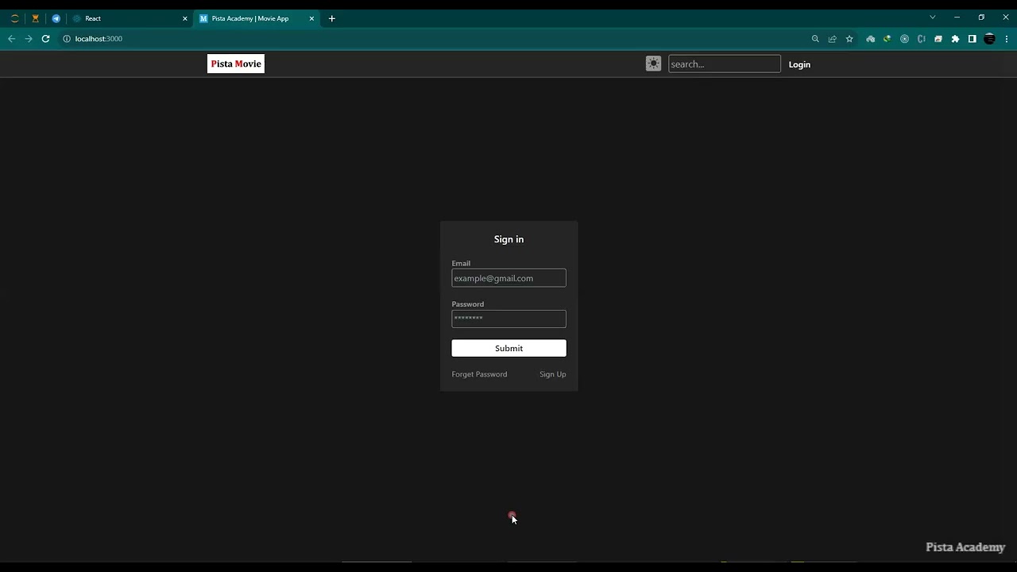Reload the page
The height and width of the screenshot is (572, 1017).
coord(45,39)
